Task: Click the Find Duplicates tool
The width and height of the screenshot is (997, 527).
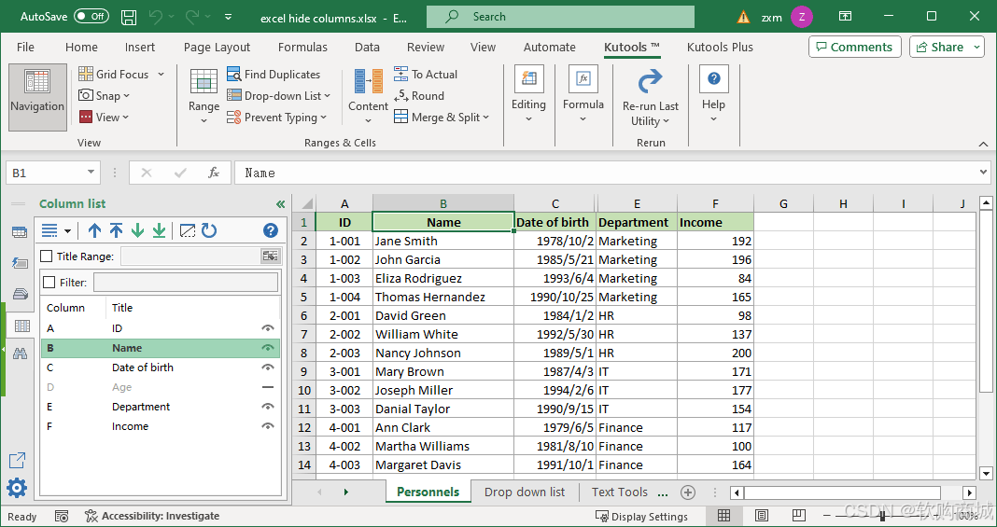Action: coord(274,75)
